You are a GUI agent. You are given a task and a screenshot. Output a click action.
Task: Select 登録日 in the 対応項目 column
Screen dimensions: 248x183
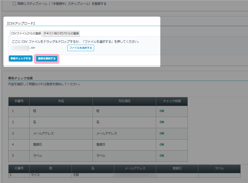coord(101,145)
